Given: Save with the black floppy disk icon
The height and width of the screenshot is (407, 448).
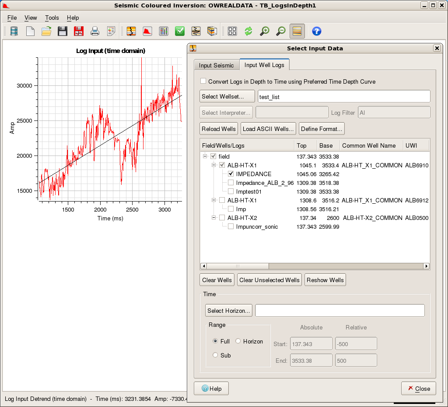Looking at the screenshot, I should 62,31.
